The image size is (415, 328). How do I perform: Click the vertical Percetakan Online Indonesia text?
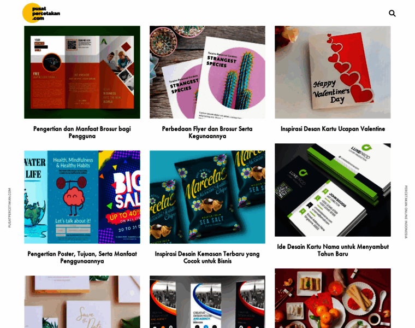click(406, 212)
